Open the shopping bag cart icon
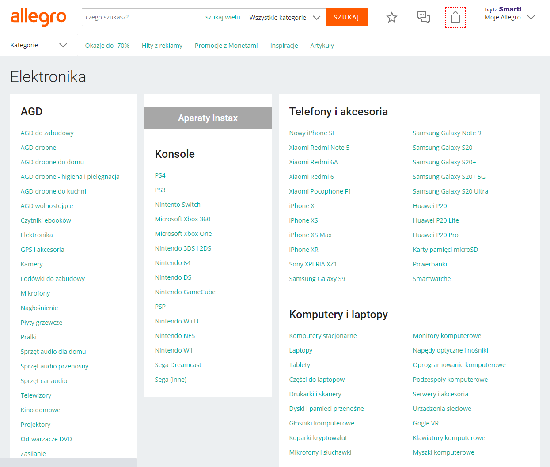The image size is (550, 467). [455, 17]
